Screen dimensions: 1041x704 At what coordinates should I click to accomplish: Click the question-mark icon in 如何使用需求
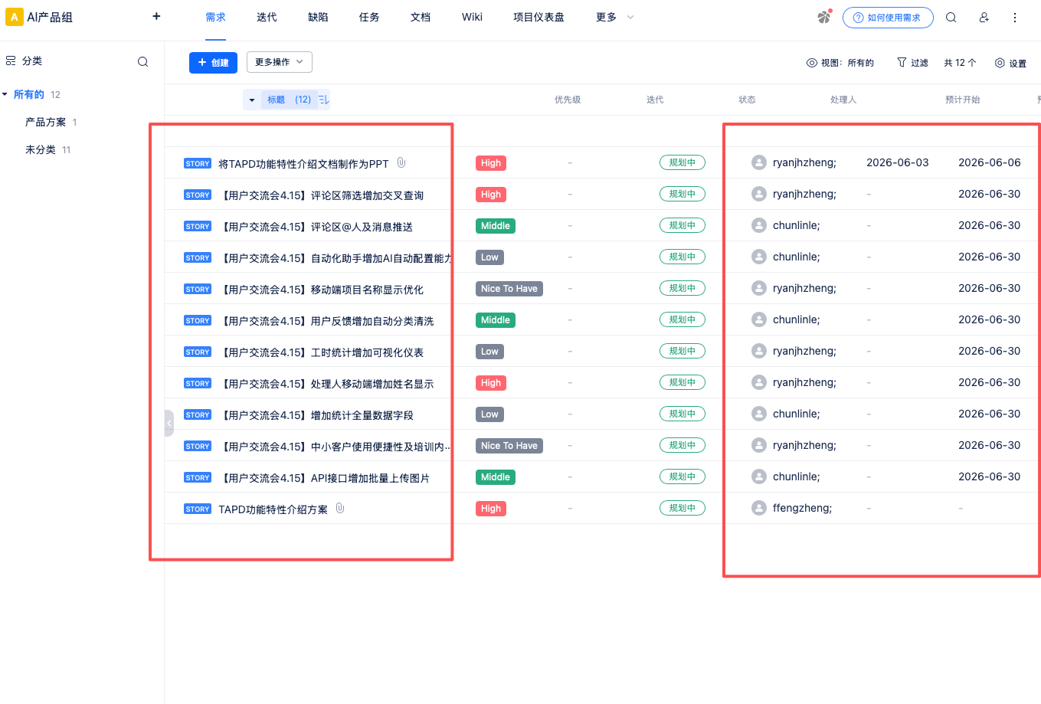[x=858, y=18]
